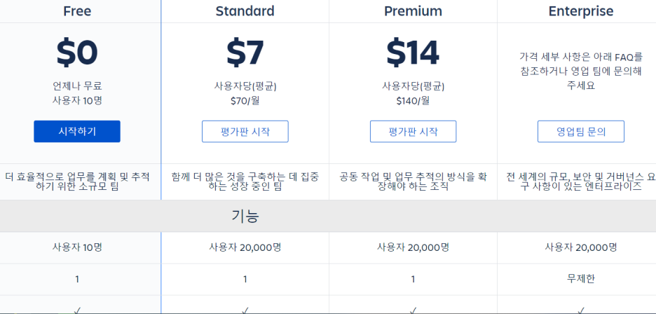Select the Premium plan column header

[414, 11]
